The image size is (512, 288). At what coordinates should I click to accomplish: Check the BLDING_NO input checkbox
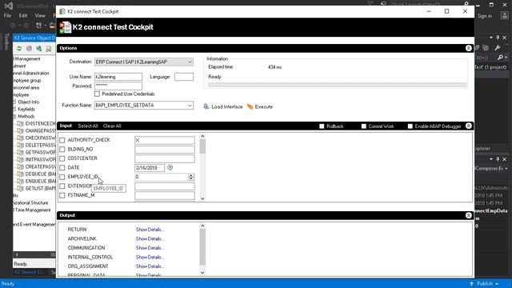tap(62, 150)
